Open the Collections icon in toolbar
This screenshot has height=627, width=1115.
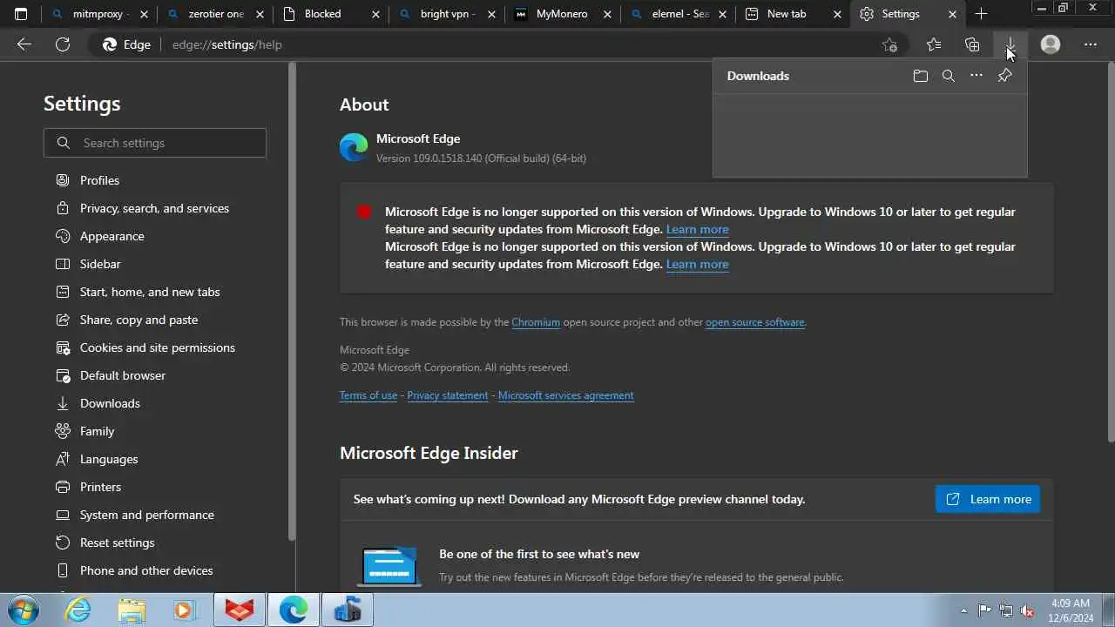[972, 44]
